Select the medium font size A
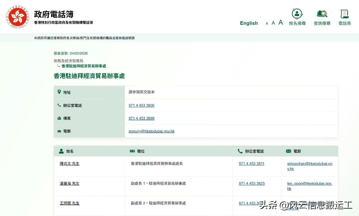 click(273, 23)
